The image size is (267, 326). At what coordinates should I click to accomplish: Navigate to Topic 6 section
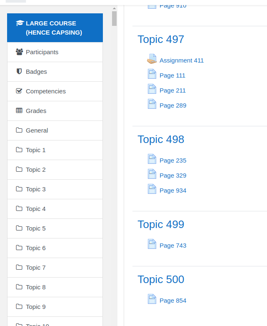(x=55, y=248)
